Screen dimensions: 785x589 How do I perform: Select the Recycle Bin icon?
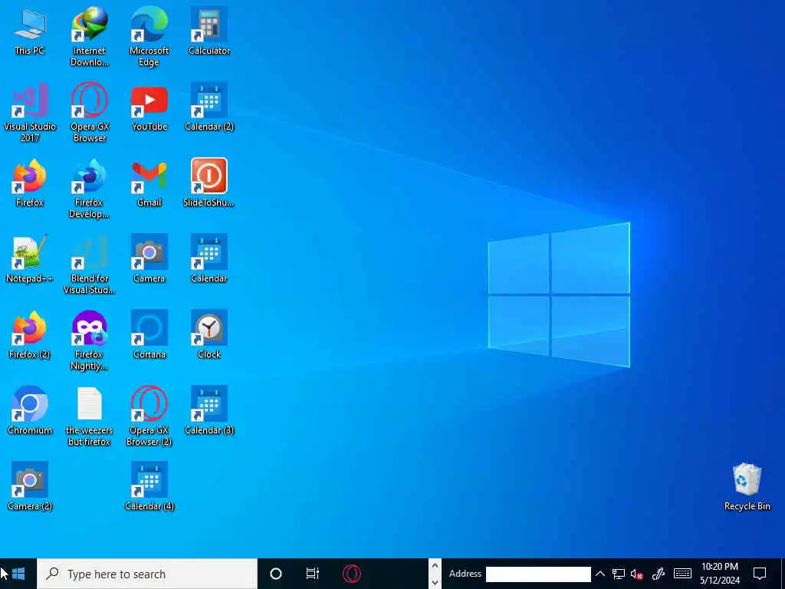pos(747,487)
